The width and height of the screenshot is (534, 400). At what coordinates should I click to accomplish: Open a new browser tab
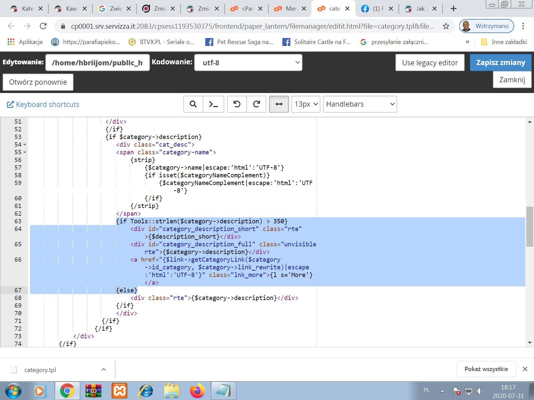[x=453, y=9]
